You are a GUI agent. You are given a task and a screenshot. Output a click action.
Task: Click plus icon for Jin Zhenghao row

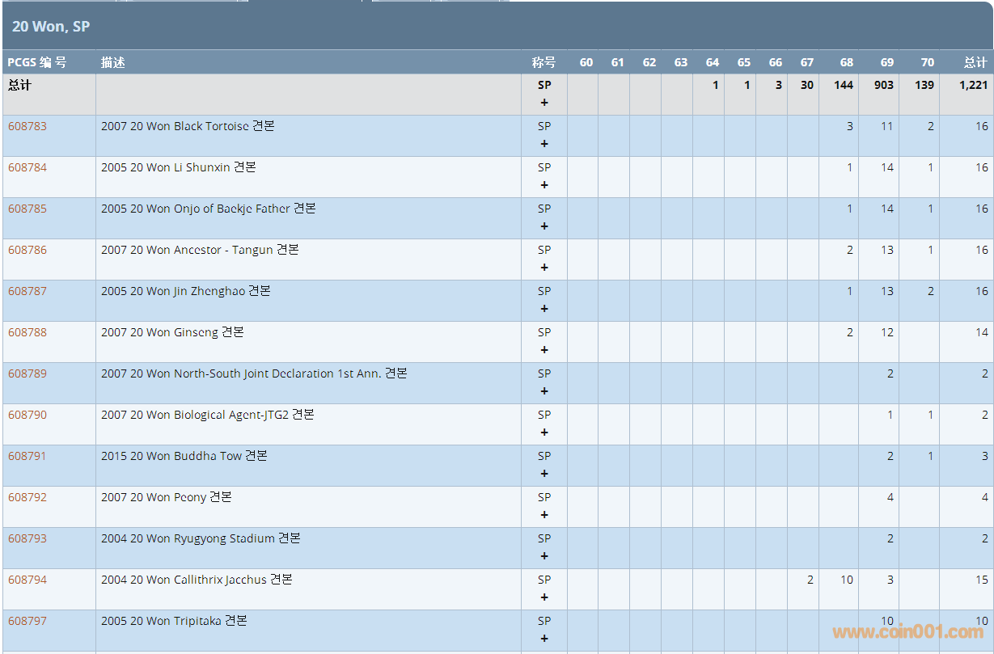[x=544, y=309]
